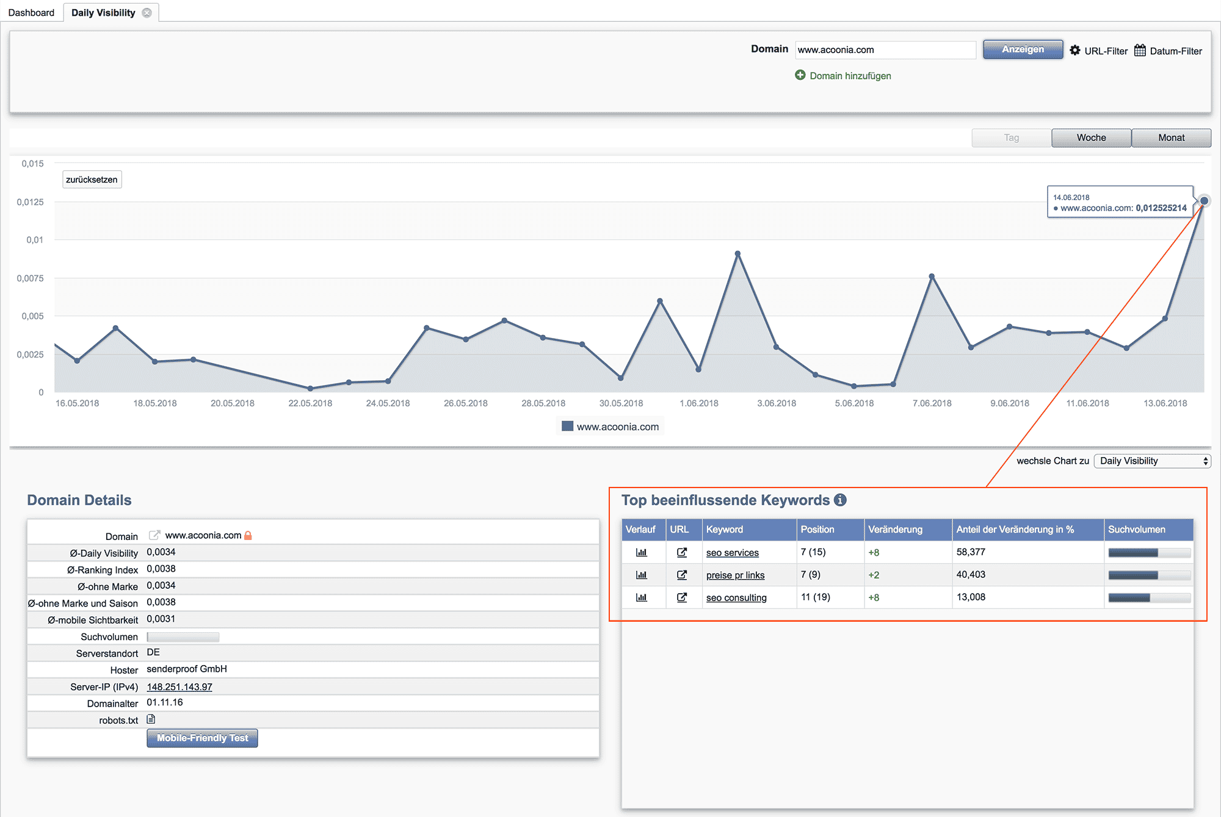The width and height of the screenshot is (1221, 817).
Task: Click the Ø-Ranking Index value 0,0038
Action: (161, 569)
